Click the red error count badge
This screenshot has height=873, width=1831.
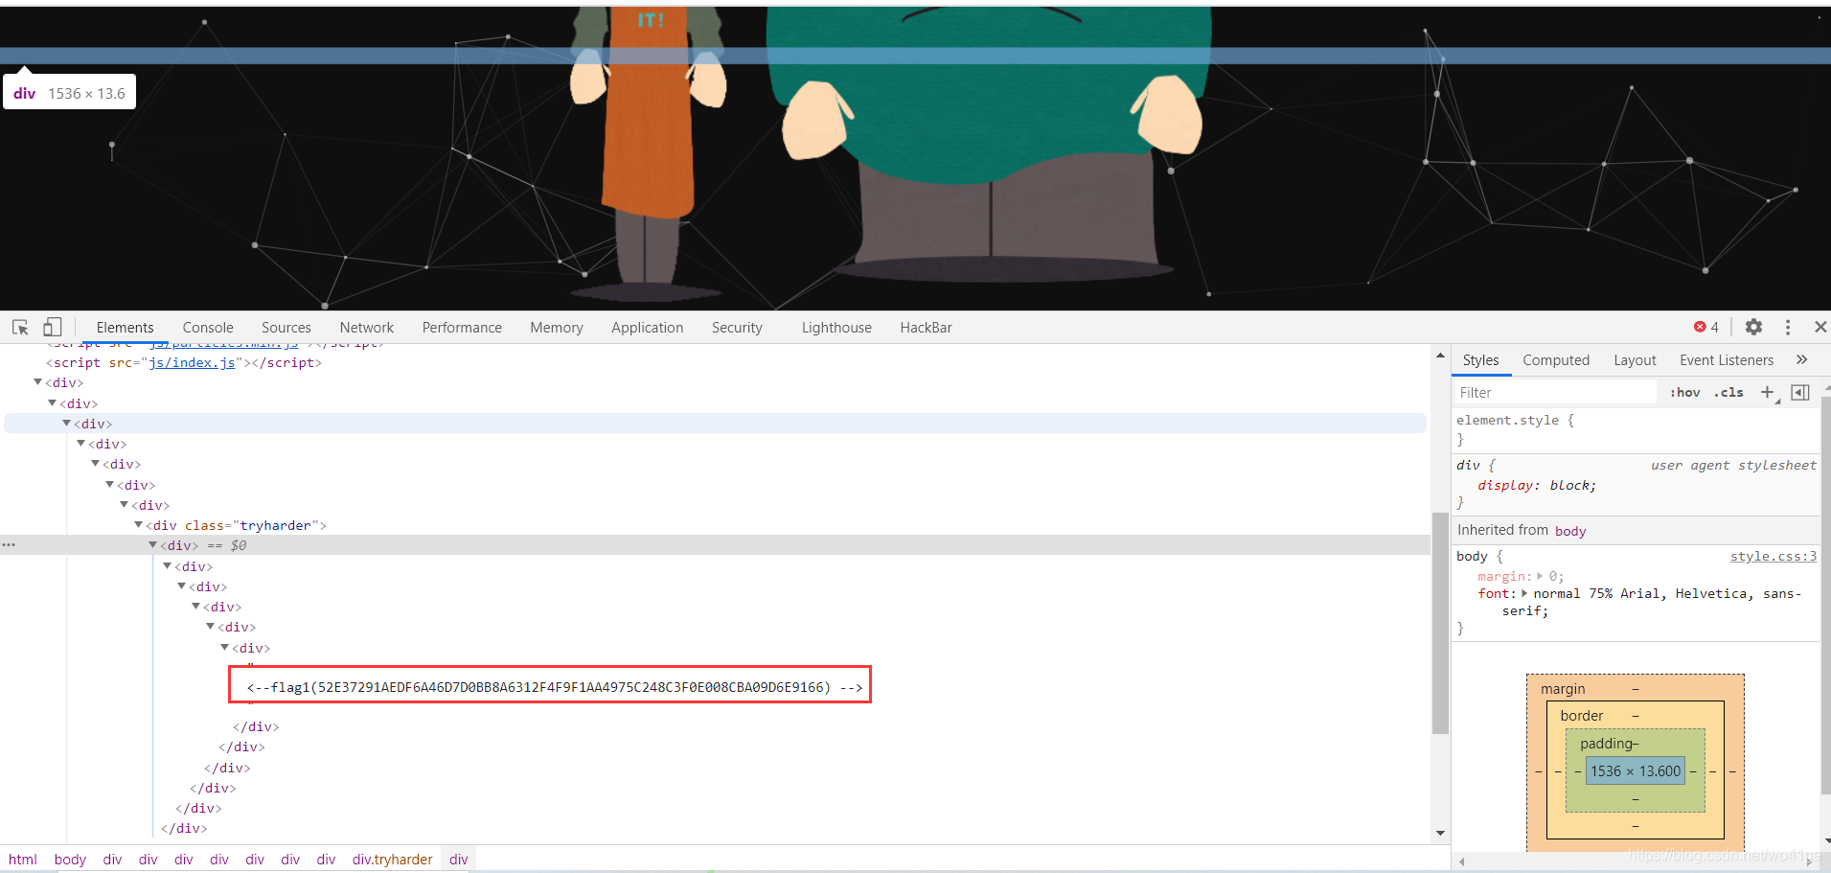[1706, 328]
